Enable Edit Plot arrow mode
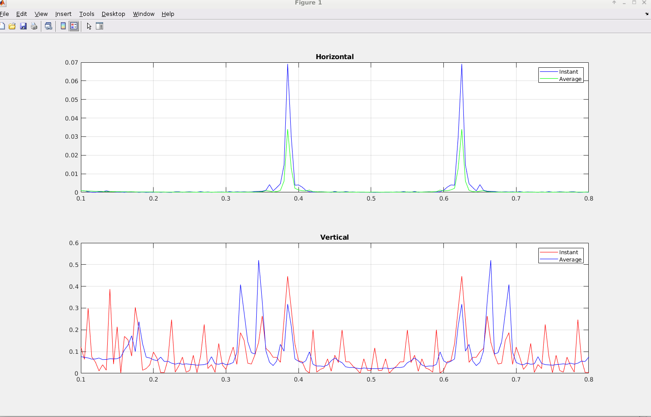 (x=89, y=26)
